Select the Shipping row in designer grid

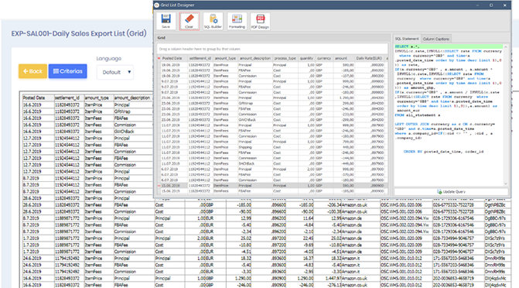(x=273, y=147)
